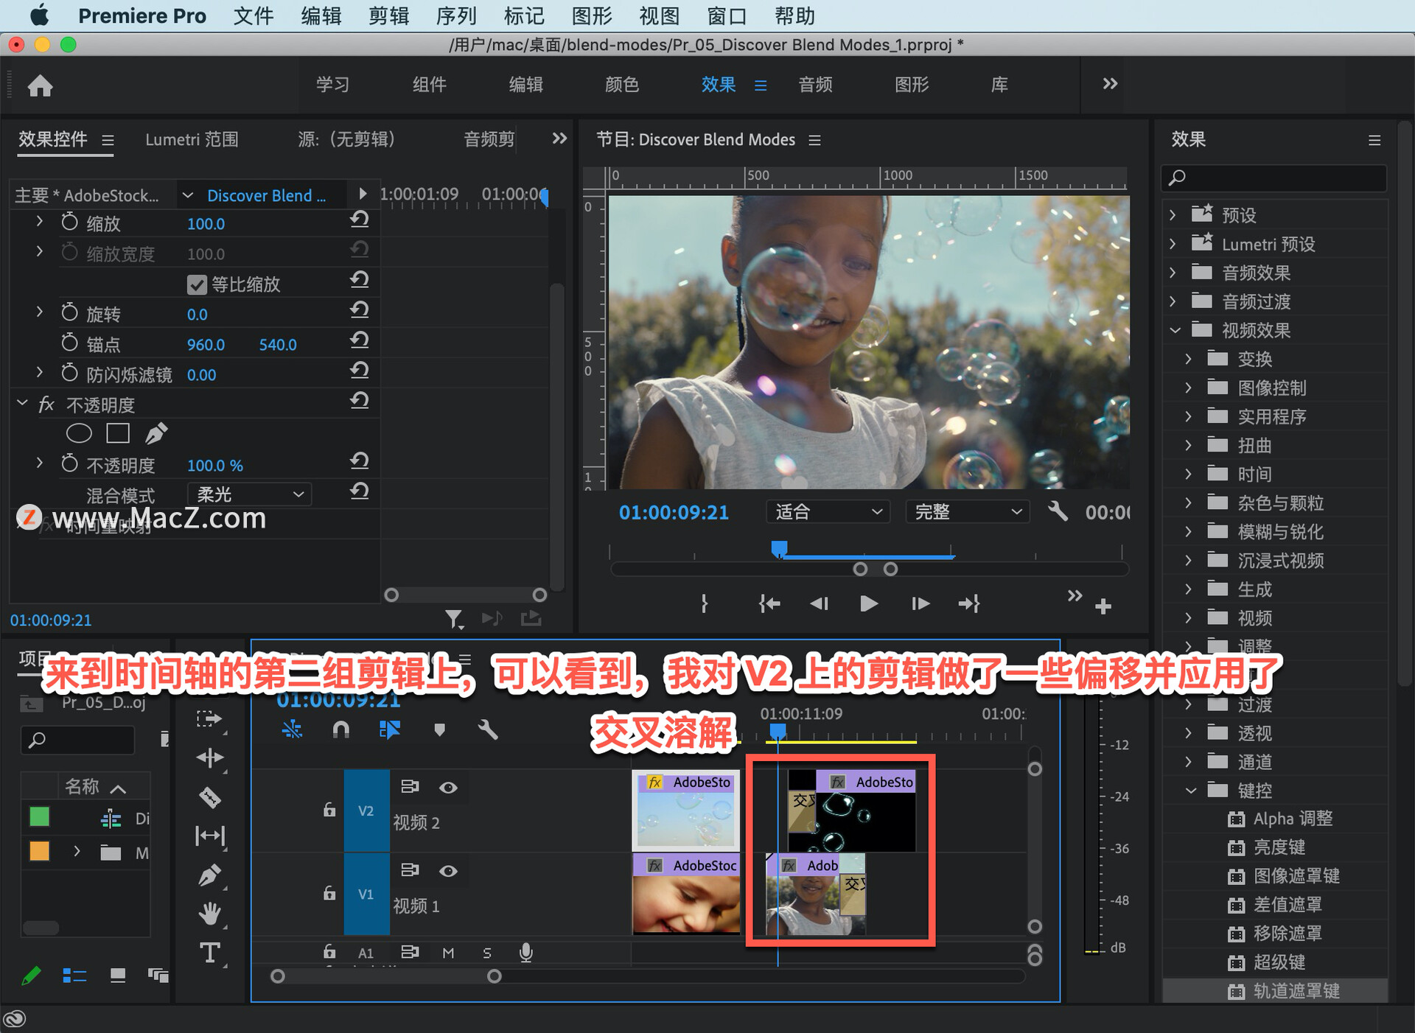This screenshot has height=1033, width=1415.
Task: Reset the 旋转 parameter
Action: pyautogui.click(x=359, y=310)
